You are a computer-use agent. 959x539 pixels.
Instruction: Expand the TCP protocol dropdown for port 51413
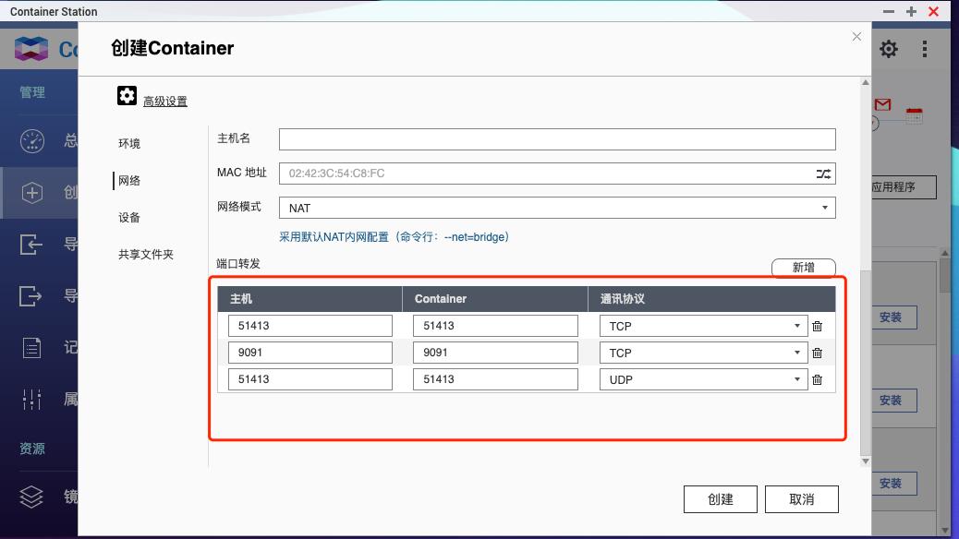click(x=795, y=325)
